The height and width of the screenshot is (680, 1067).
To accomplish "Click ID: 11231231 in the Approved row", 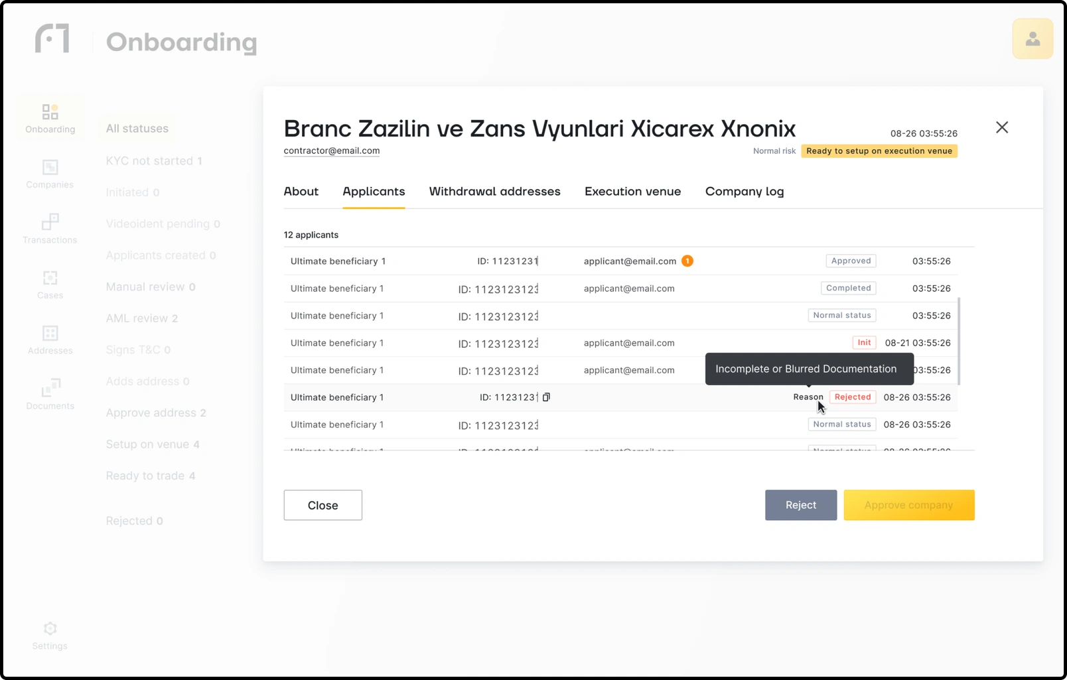I will coord(508,261).
